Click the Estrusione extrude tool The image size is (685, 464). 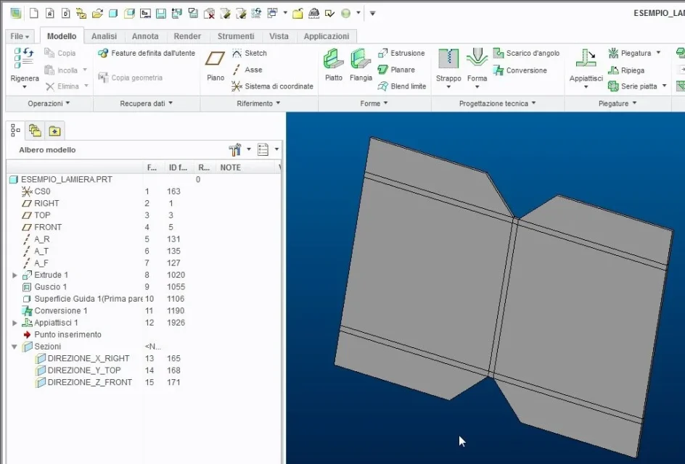point(401,53)
